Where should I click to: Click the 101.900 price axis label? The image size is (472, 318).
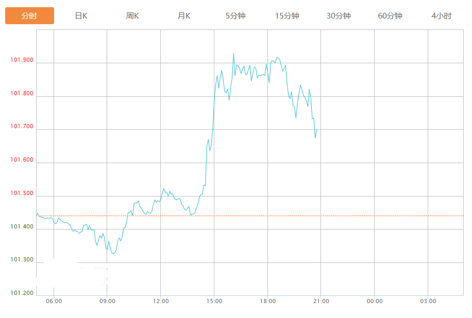point(22,60)
